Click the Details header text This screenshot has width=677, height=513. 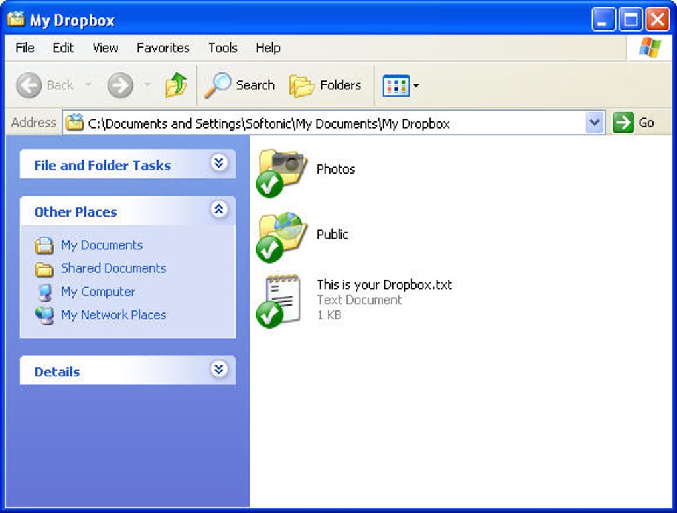(57, 372)
